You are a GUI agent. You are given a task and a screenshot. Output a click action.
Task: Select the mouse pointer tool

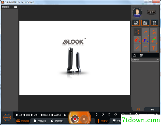(137, 32)
